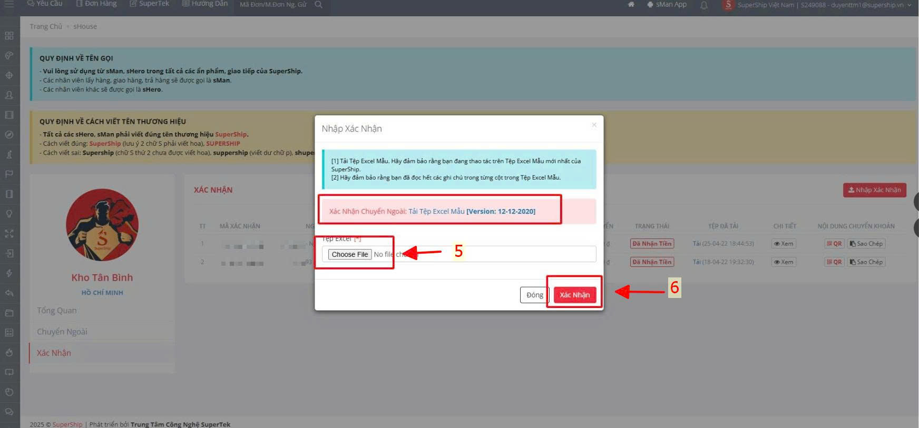This screenshot has width=919, height=428.
Task: Click the compass icon in left sidebar
Action: (9, 135)
